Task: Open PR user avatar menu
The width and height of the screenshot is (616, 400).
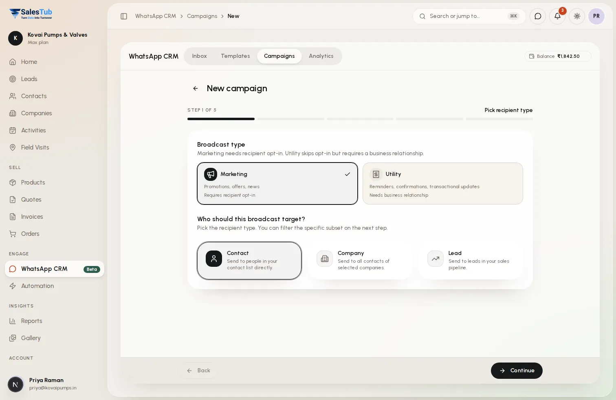Action: (x=596, y=16)
